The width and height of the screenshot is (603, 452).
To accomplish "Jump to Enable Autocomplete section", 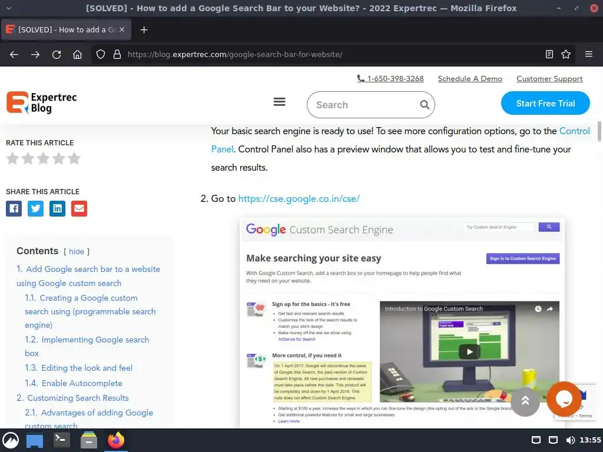I will (74, 383).
